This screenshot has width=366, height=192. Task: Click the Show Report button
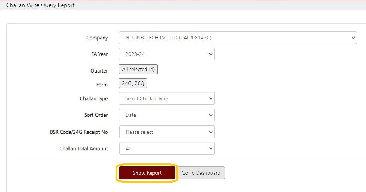(x=147, y=173)
